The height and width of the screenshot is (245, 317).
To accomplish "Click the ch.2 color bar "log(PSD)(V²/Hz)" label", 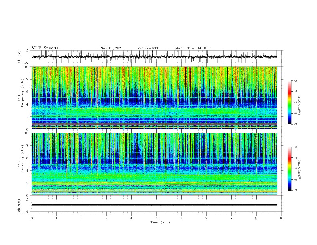I will pos(299,170).
